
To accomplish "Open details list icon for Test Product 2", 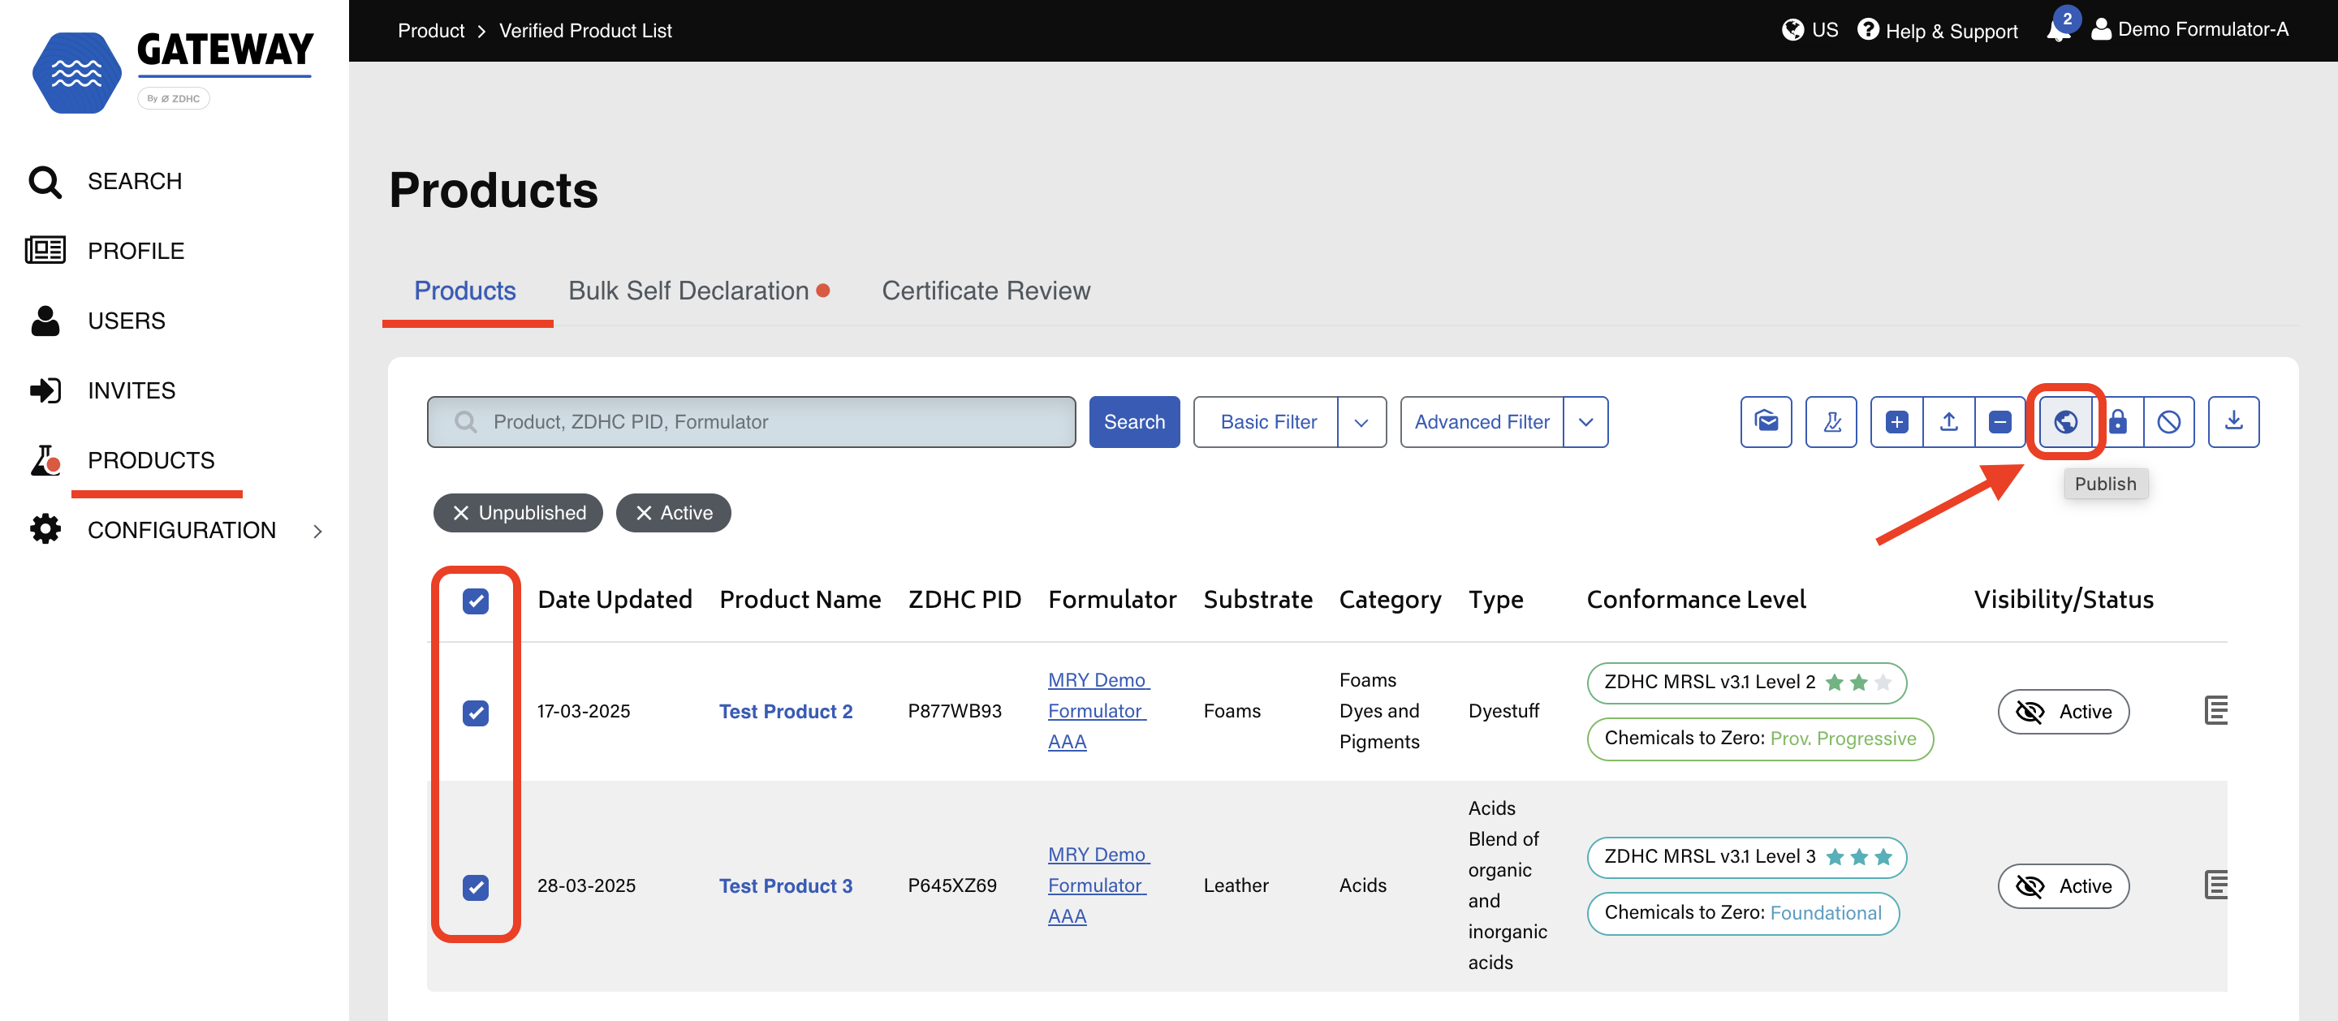I will 2215,711.
